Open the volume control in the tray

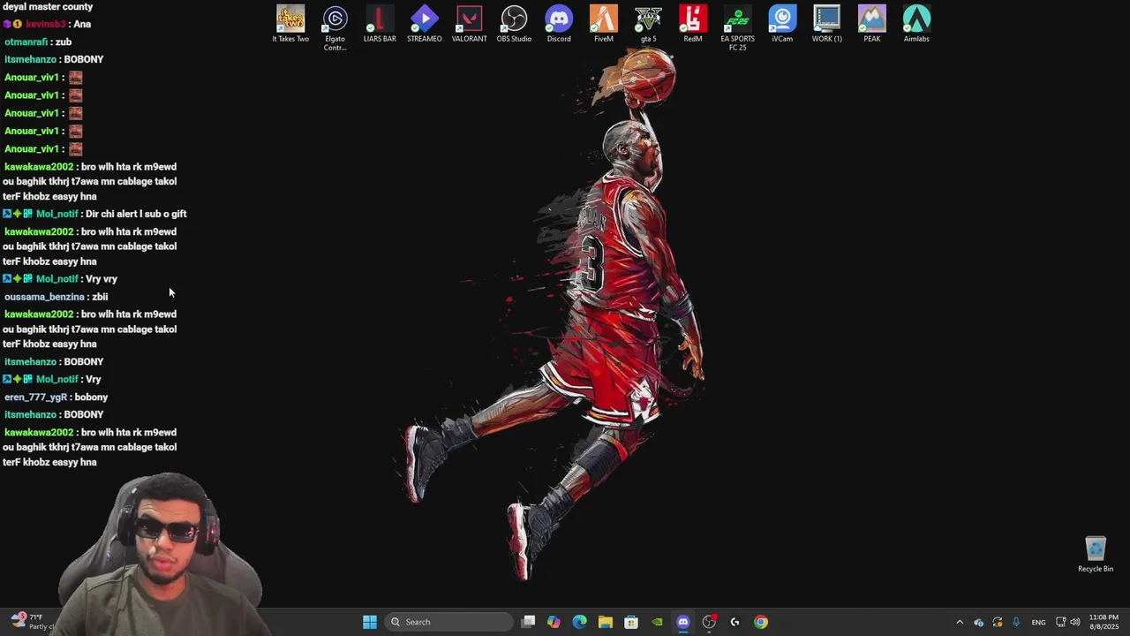point(1075,622)
